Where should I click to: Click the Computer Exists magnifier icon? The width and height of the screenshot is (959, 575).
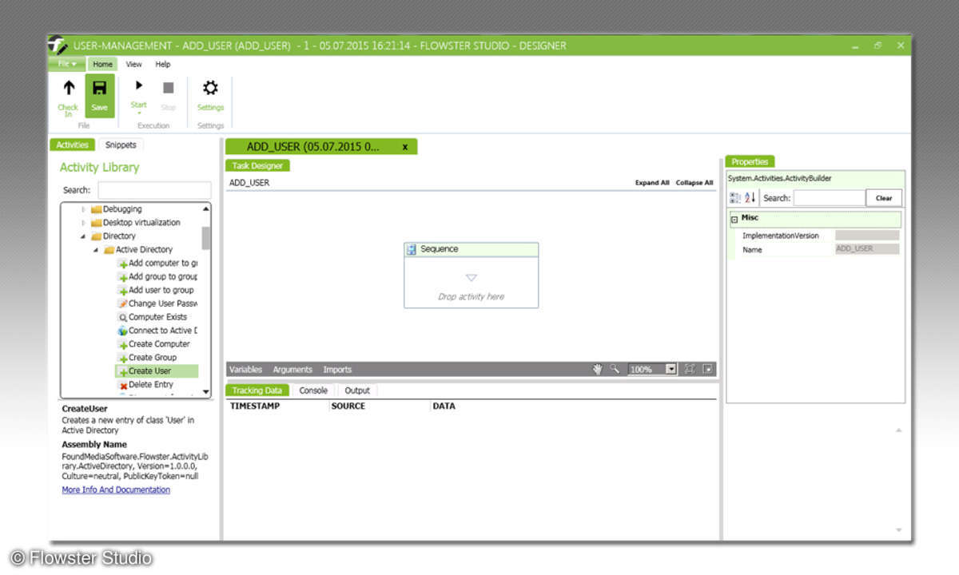pyautogui.click(x=122, y=318)
